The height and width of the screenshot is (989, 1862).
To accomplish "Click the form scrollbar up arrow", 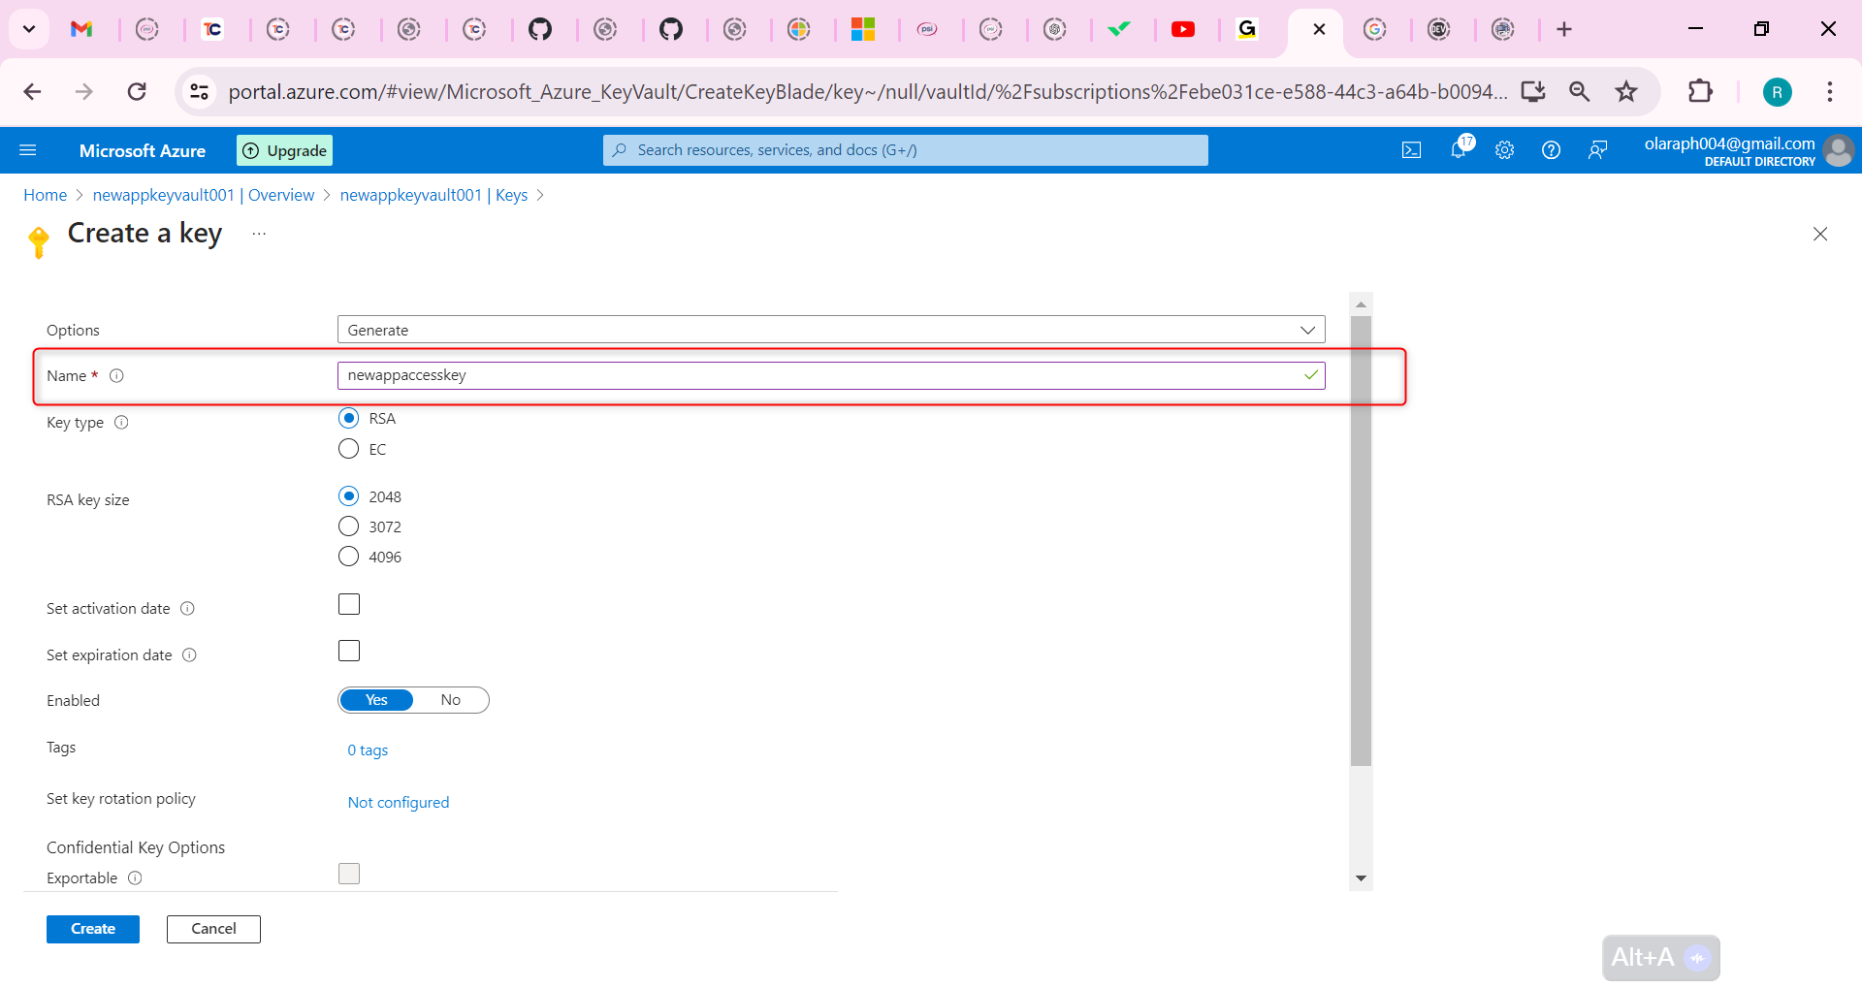I will coord(1361,303).
